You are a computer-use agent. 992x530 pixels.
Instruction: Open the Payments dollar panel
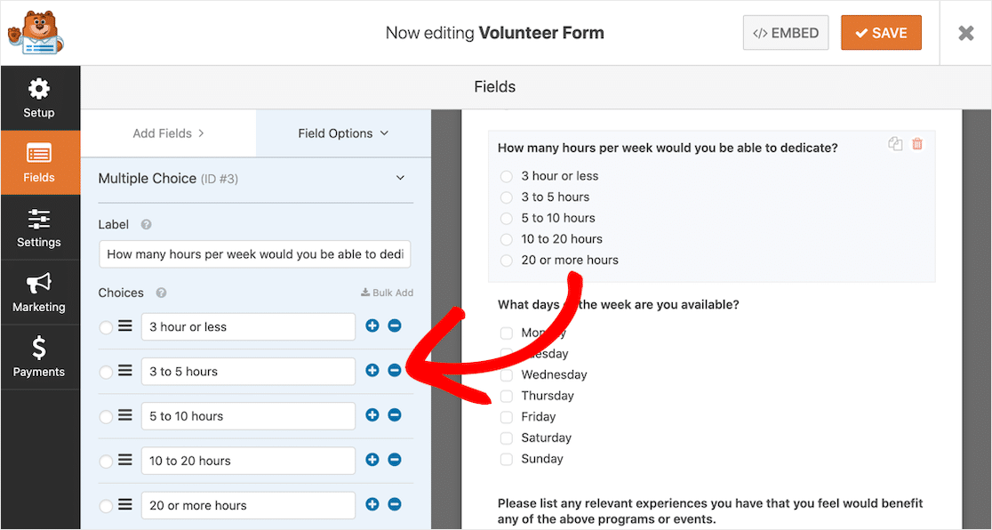coord(39,357)
